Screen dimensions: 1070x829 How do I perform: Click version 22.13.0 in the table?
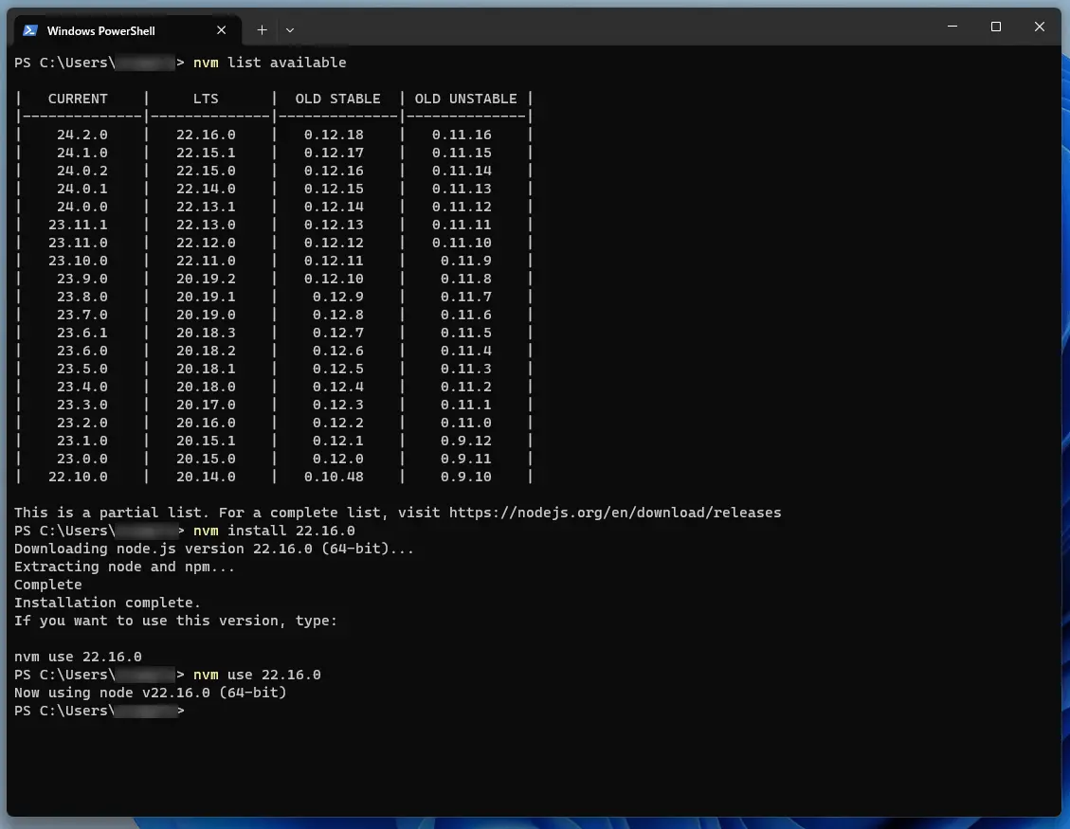coord(206,225)
